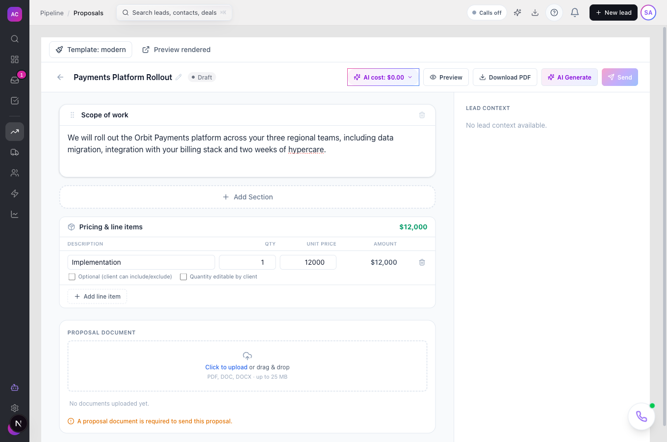Click the Click to upload link
Image resolution: width=667 pixels, height=442 pixels.
[226, 367]
